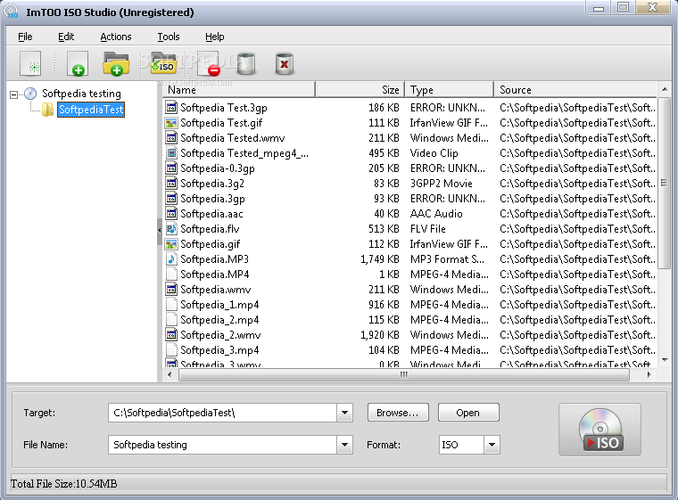Click the Total File Size status text

pyautogui.click(x=63, y=484)
